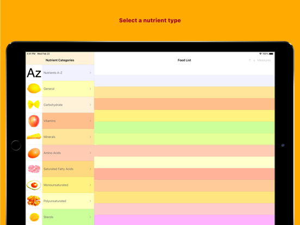300x225 pixels.
Task: Tap the avocado icon for Monounsaturated
Action: (x=34, y=185)
